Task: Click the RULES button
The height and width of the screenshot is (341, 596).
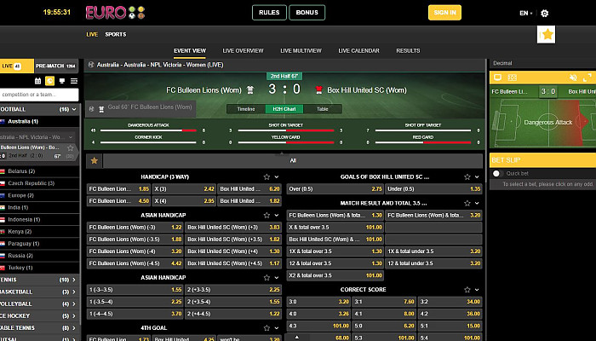Action: [269, 13]
